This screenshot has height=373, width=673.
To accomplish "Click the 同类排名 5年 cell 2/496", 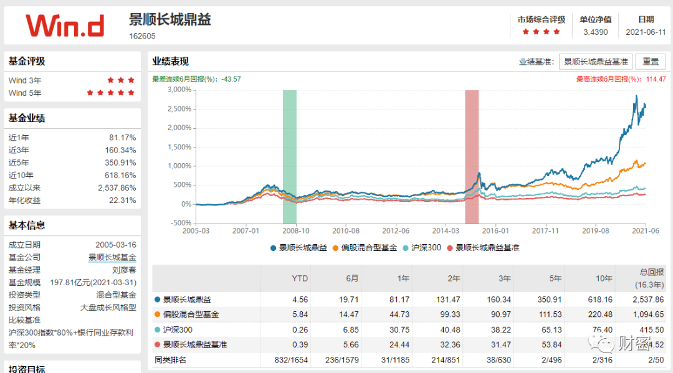I will click(551, 360).
